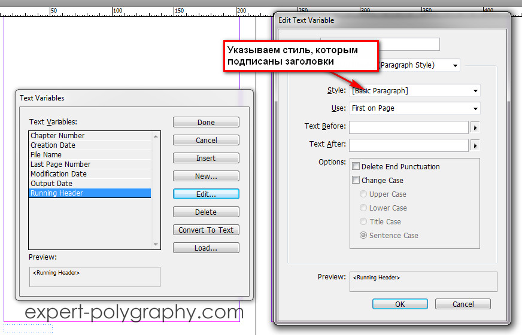Select Output Date variable

click(90, 183)
